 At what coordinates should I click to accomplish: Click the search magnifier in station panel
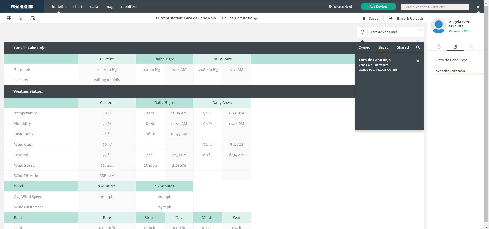pos(418,47)
